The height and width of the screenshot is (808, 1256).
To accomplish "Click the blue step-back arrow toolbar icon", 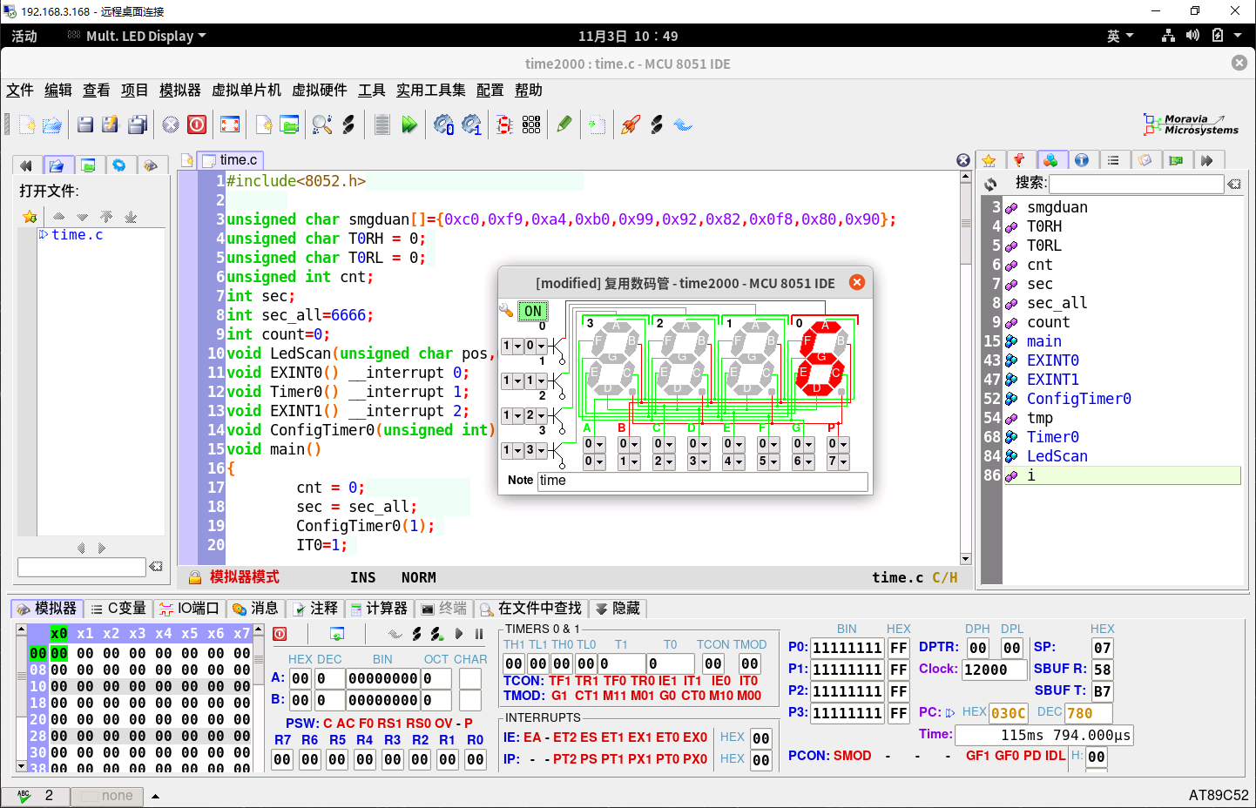I will pyautogui.click(x=684, y=125).
